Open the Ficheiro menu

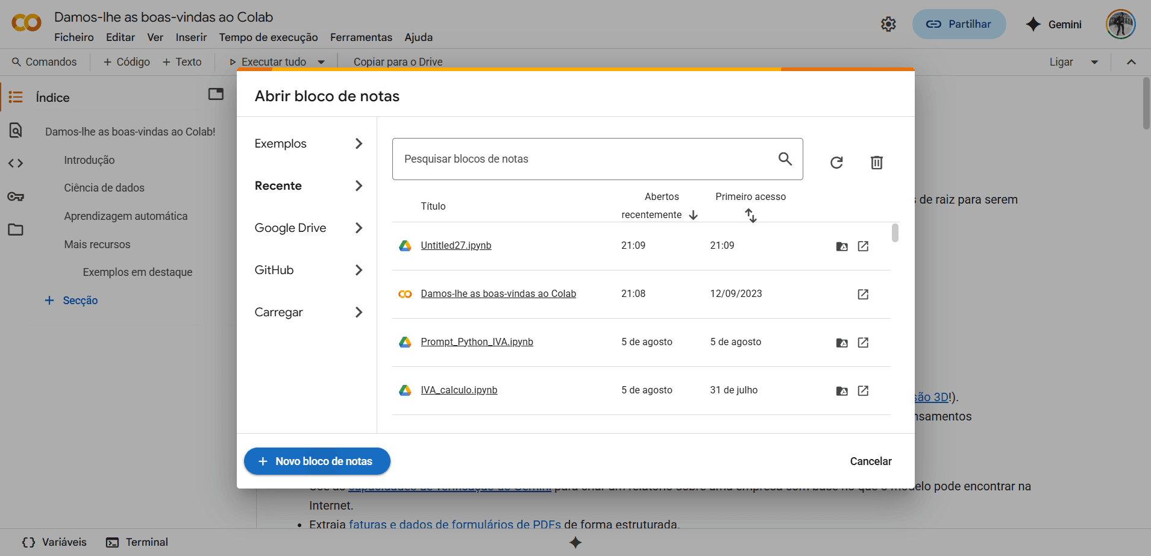point(74,37)
